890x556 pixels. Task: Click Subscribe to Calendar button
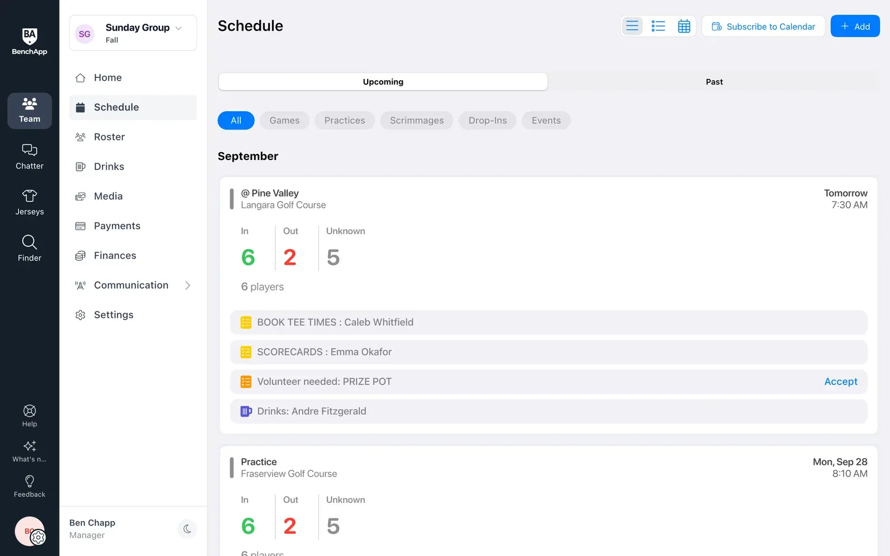763,26
